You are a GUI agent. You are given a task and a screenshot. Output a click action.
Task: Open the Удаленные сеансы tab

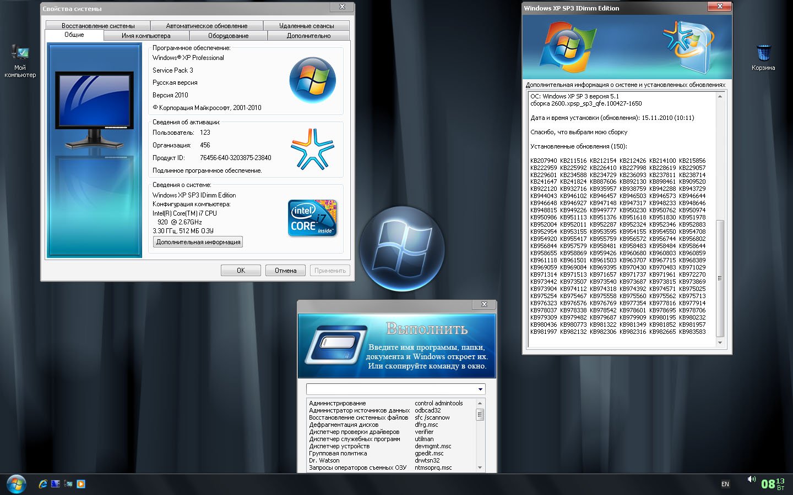click(306, 26)
